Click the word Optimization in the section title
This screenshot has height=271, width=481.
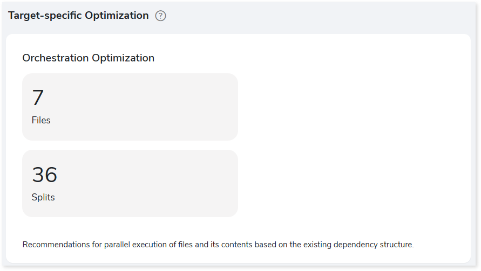[x=117, y=15]
